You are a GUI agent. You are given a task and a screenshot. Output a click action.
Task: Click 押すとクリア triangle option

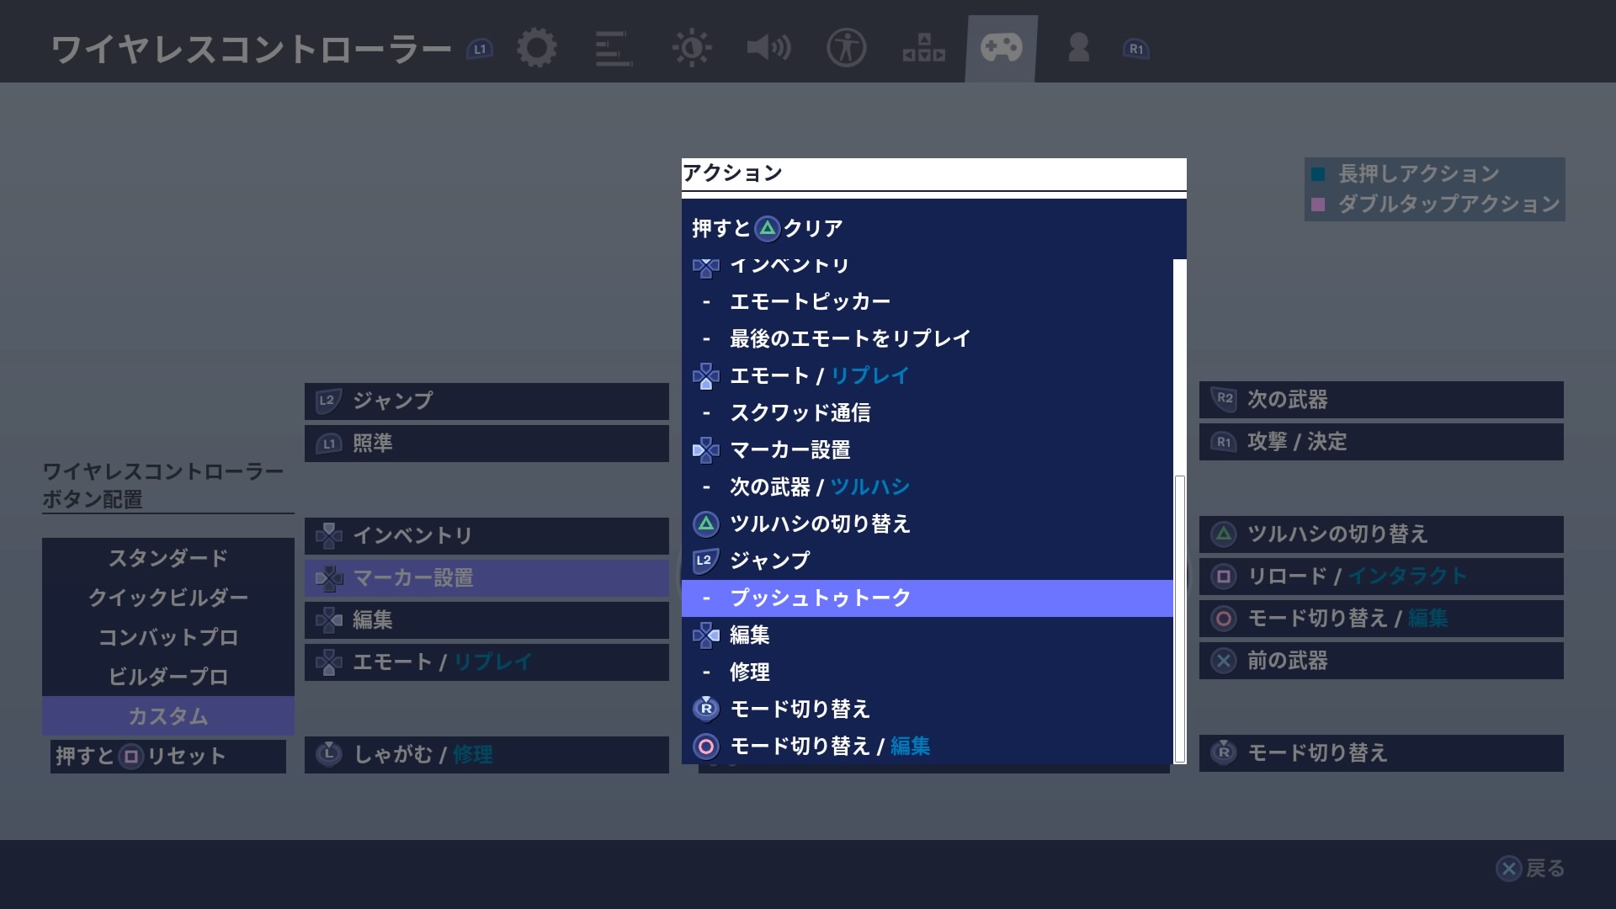click(934, 228)
